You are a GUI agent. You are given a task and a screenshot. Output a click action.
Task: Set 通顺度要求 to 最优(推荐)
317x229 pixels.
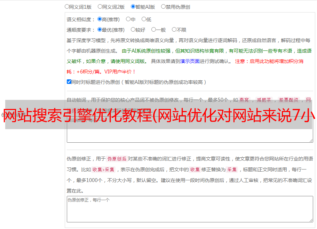100,30
